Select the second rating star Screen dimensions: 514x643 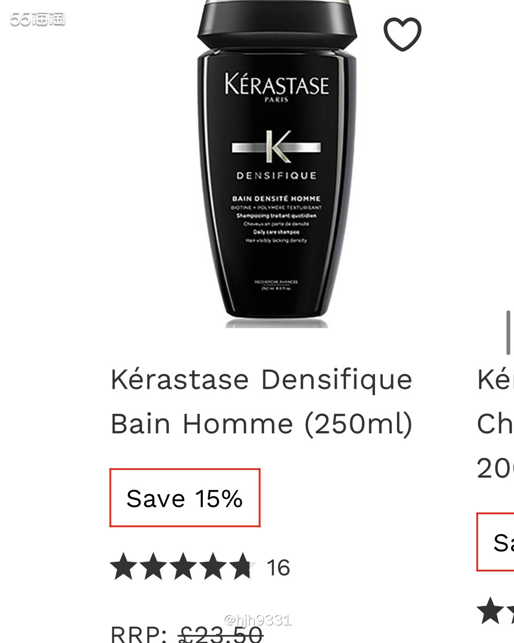tap(154, 566)
